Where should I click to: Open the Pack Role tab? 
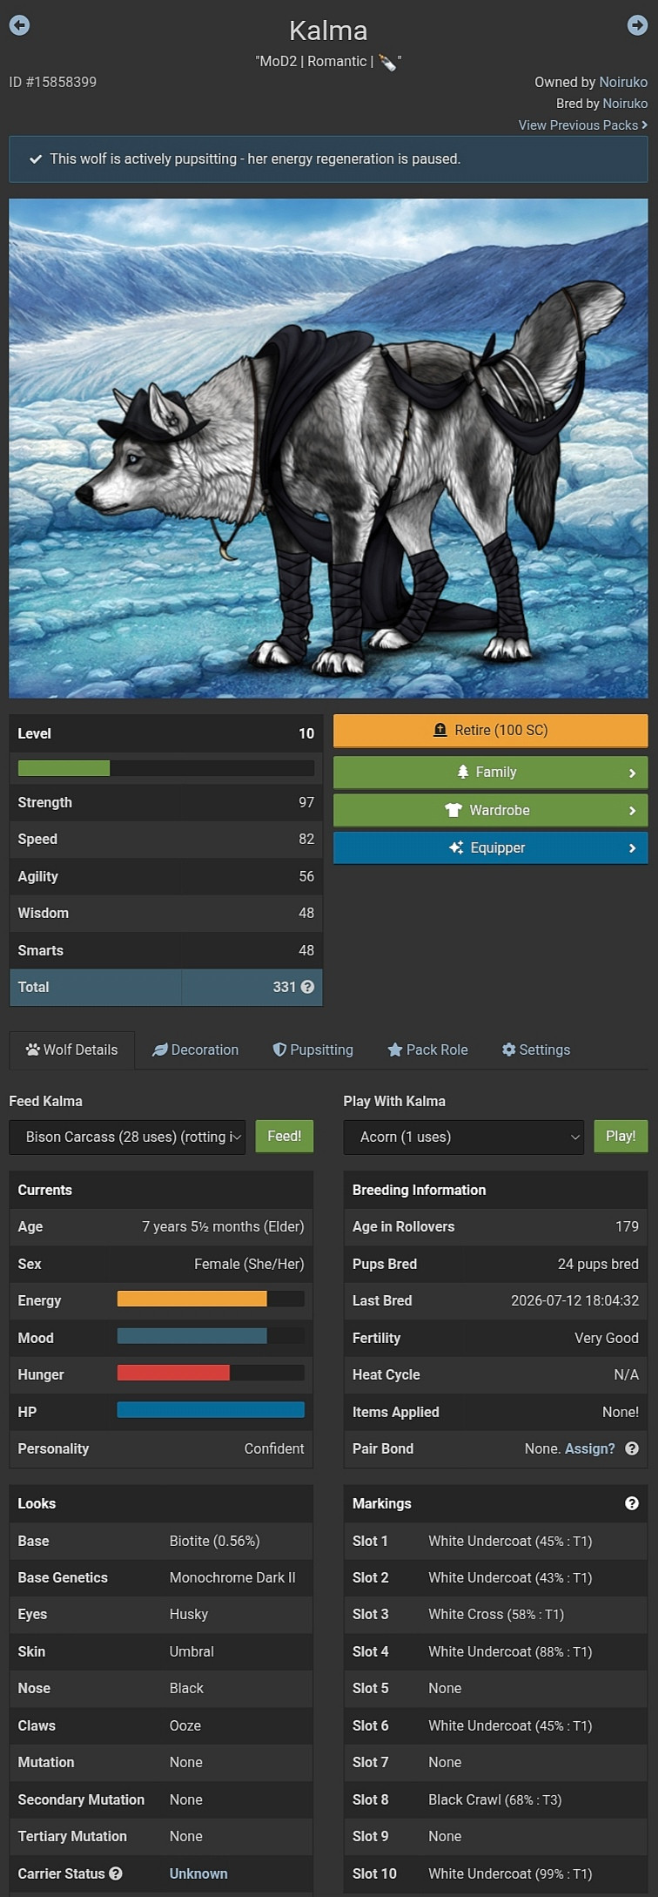click(x=427, y=1050)
